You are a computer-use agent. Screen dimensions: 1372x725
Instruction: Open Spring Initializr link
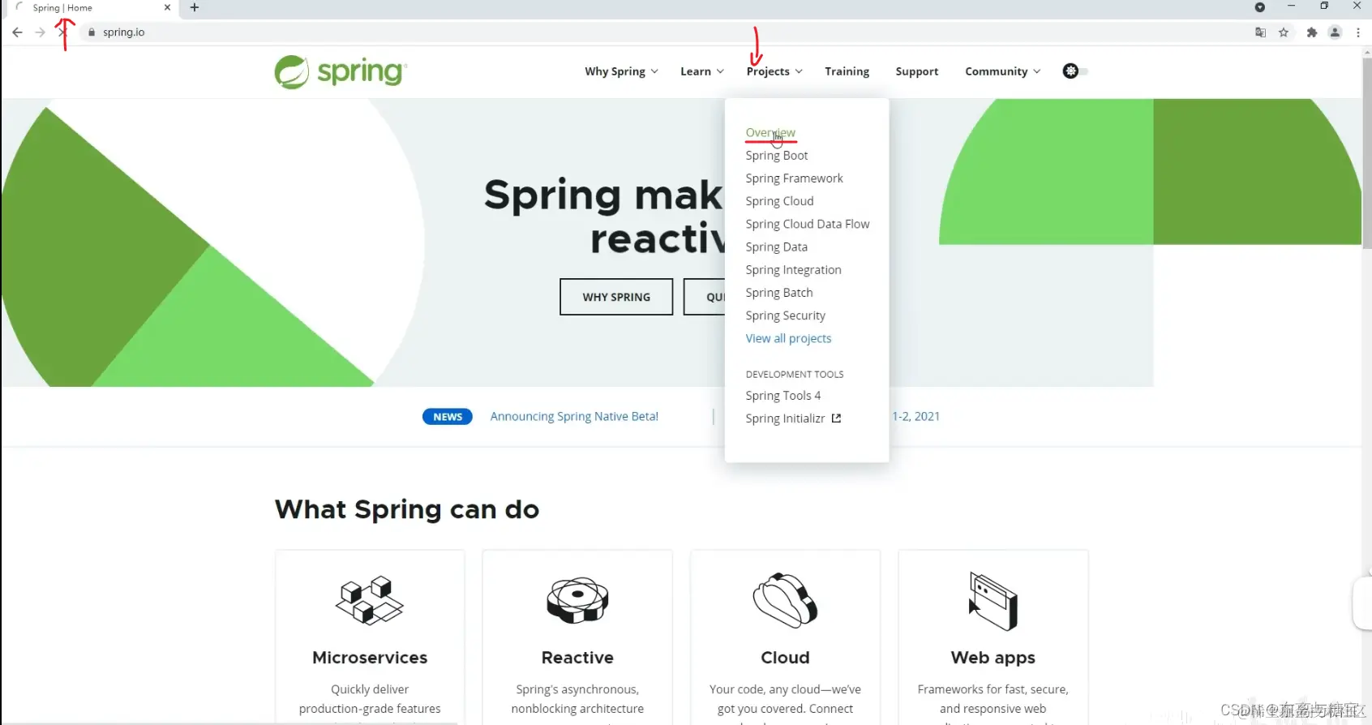[785, 418]
